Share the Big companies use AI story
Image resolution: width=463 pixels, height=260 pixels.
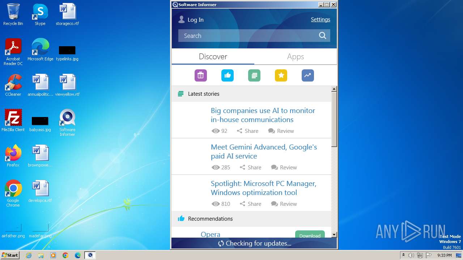248,131
